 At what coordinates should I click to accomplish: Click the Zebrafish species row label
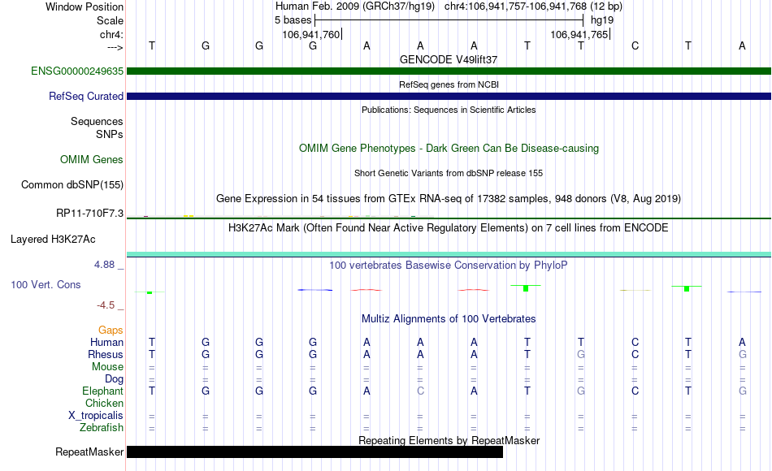click(x=102, y=427)
